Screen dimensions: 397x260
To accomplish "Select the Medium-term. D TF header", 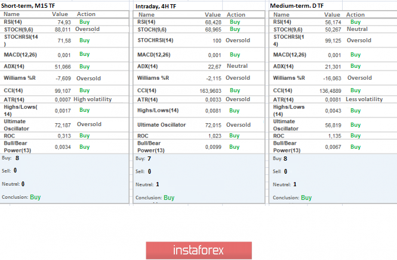I will click(x=297, y=6).
